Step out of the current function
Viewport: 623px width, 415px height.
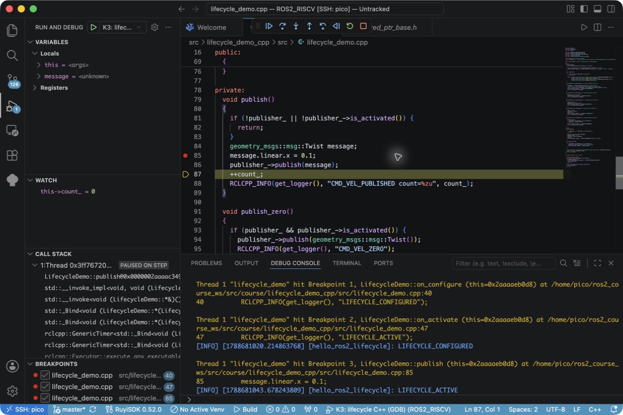click(309, 26)
